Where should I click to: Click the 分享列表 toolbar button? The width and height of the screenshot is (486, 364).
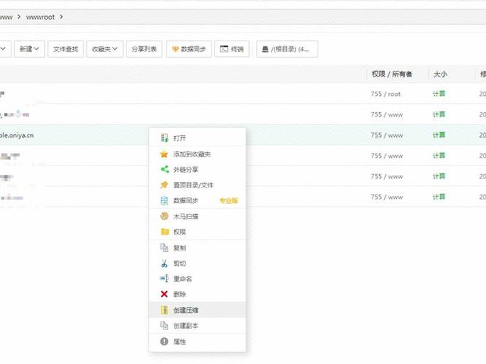(x=144, y=49)
